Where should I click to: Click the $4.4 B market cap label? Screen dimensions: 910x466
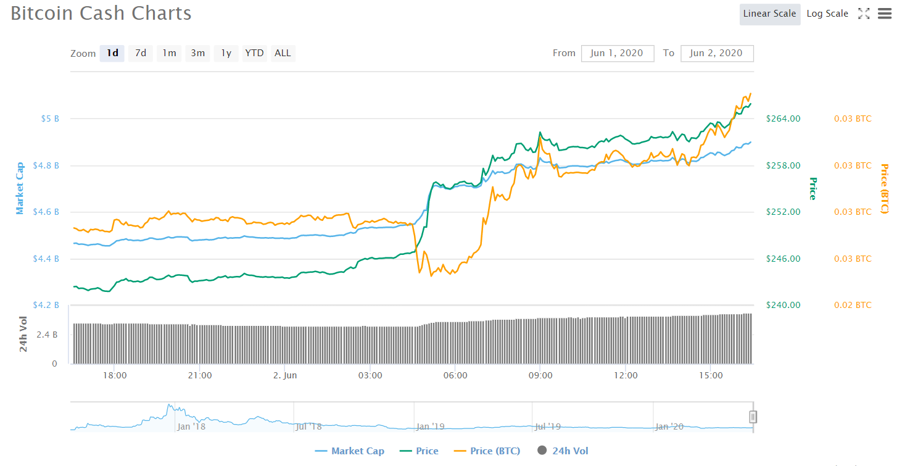(46, 259)
